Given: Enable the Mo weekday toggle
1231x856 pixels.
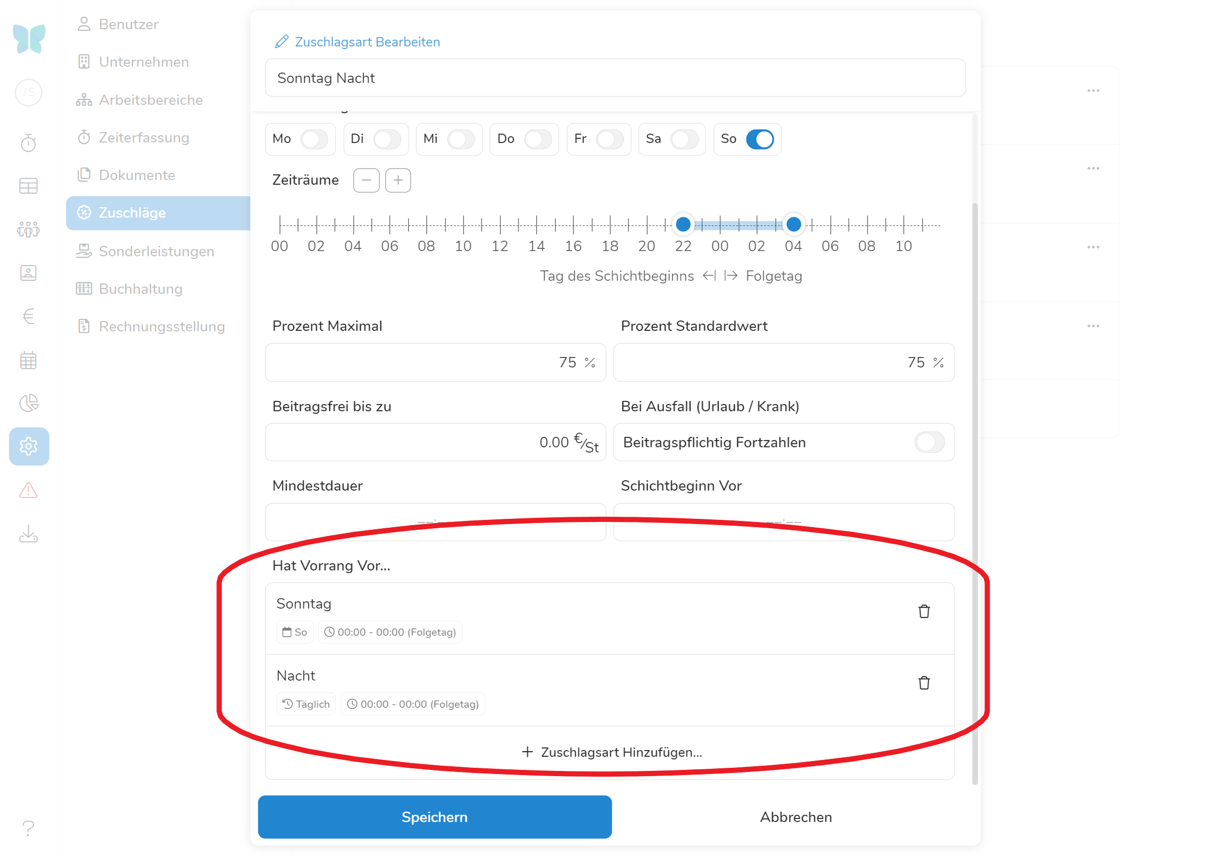Looking at the screenshot, I should 313,139.
